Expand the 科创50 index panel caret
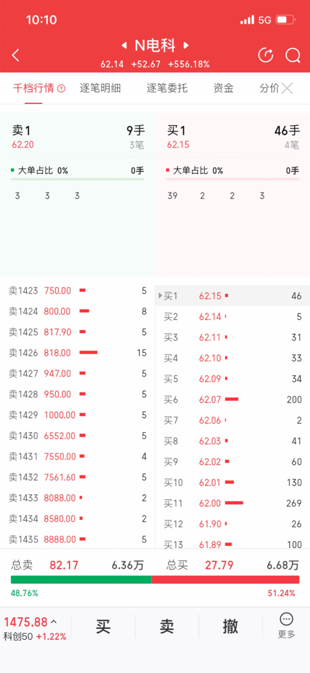Image resolution: width=310 pixels, height=673 pixels. point(54,622)
